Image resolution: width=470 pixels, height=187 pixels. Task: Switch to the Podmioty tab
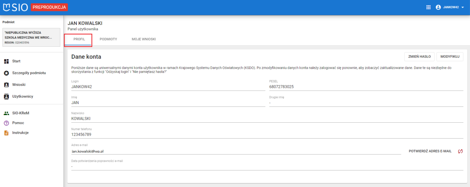coord(108,39)
